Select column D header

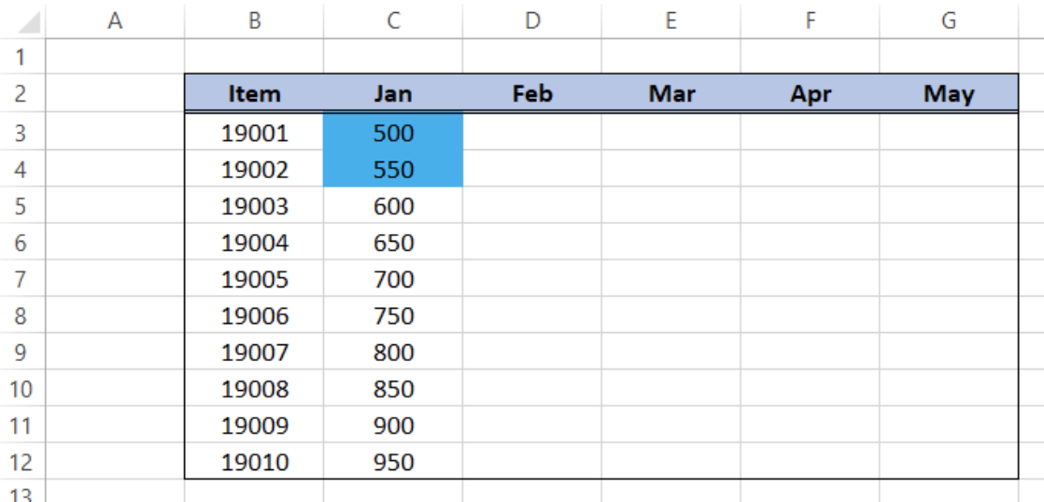click(532, 21)
